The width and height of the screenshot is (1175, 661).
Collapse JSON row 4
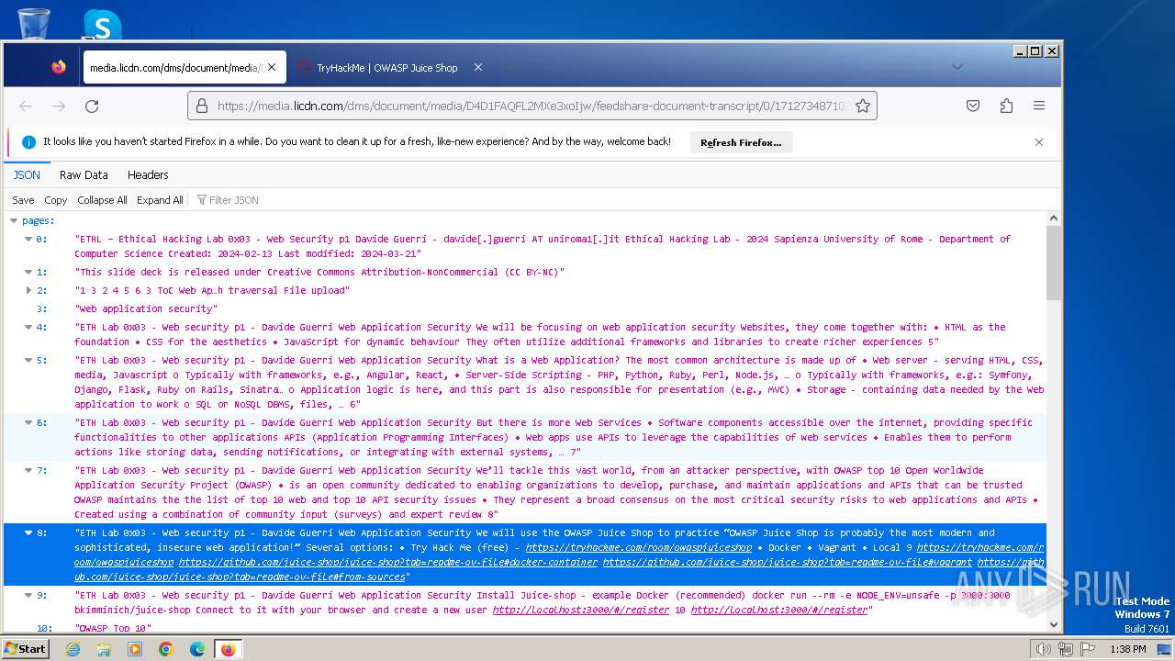(x=28, y=327)
